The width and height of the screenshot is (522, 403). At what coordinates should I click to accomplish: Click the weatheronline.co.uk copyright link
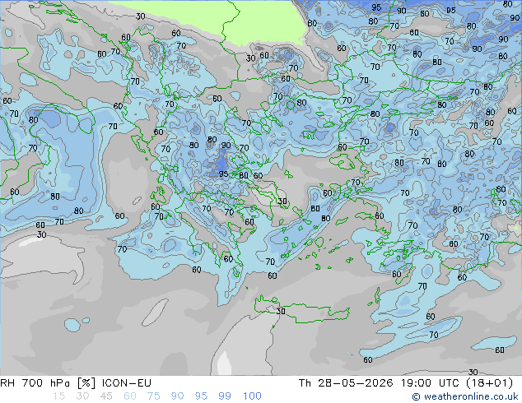465,396
